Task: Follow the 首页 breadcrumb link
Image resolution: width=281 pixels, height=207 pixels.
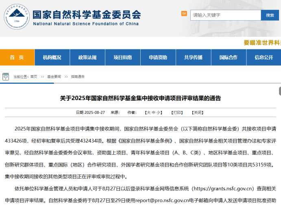Action: point(33,77)
